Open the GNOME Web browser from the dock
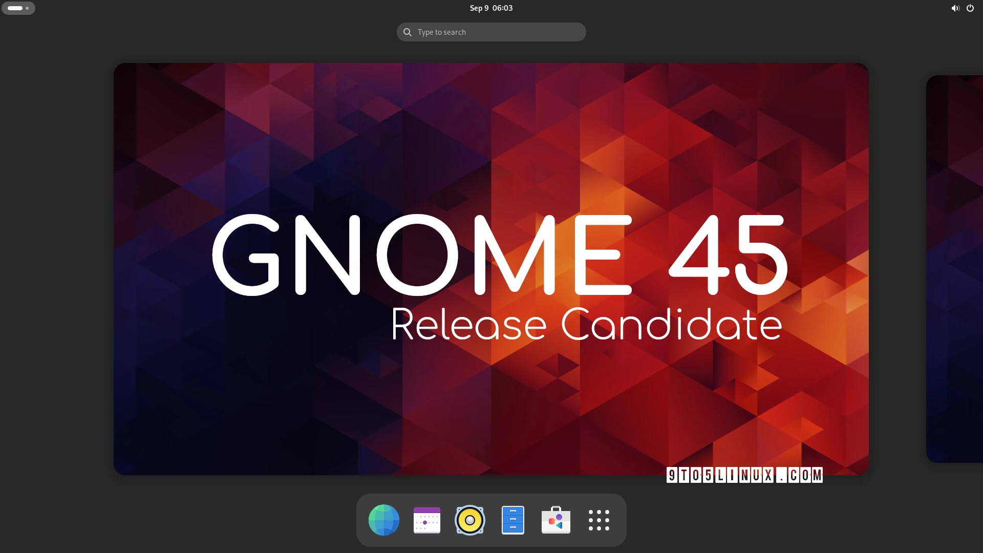983x553 pixels. pyautogui.click(x=383, y=520)
